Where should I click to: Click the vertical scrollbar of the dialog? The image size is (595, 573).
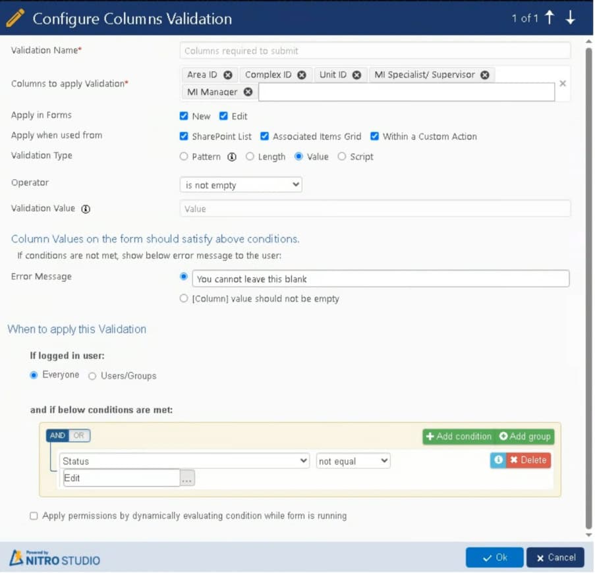coord(589,288)
